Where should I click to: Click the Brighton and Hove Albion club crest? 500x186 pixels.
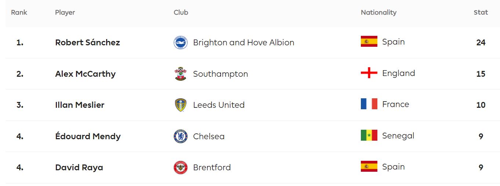[180, 43]
